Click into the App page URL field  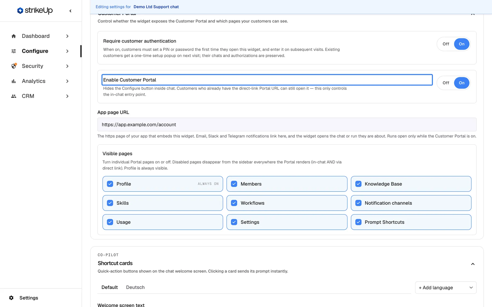click(x=287, y=124)
